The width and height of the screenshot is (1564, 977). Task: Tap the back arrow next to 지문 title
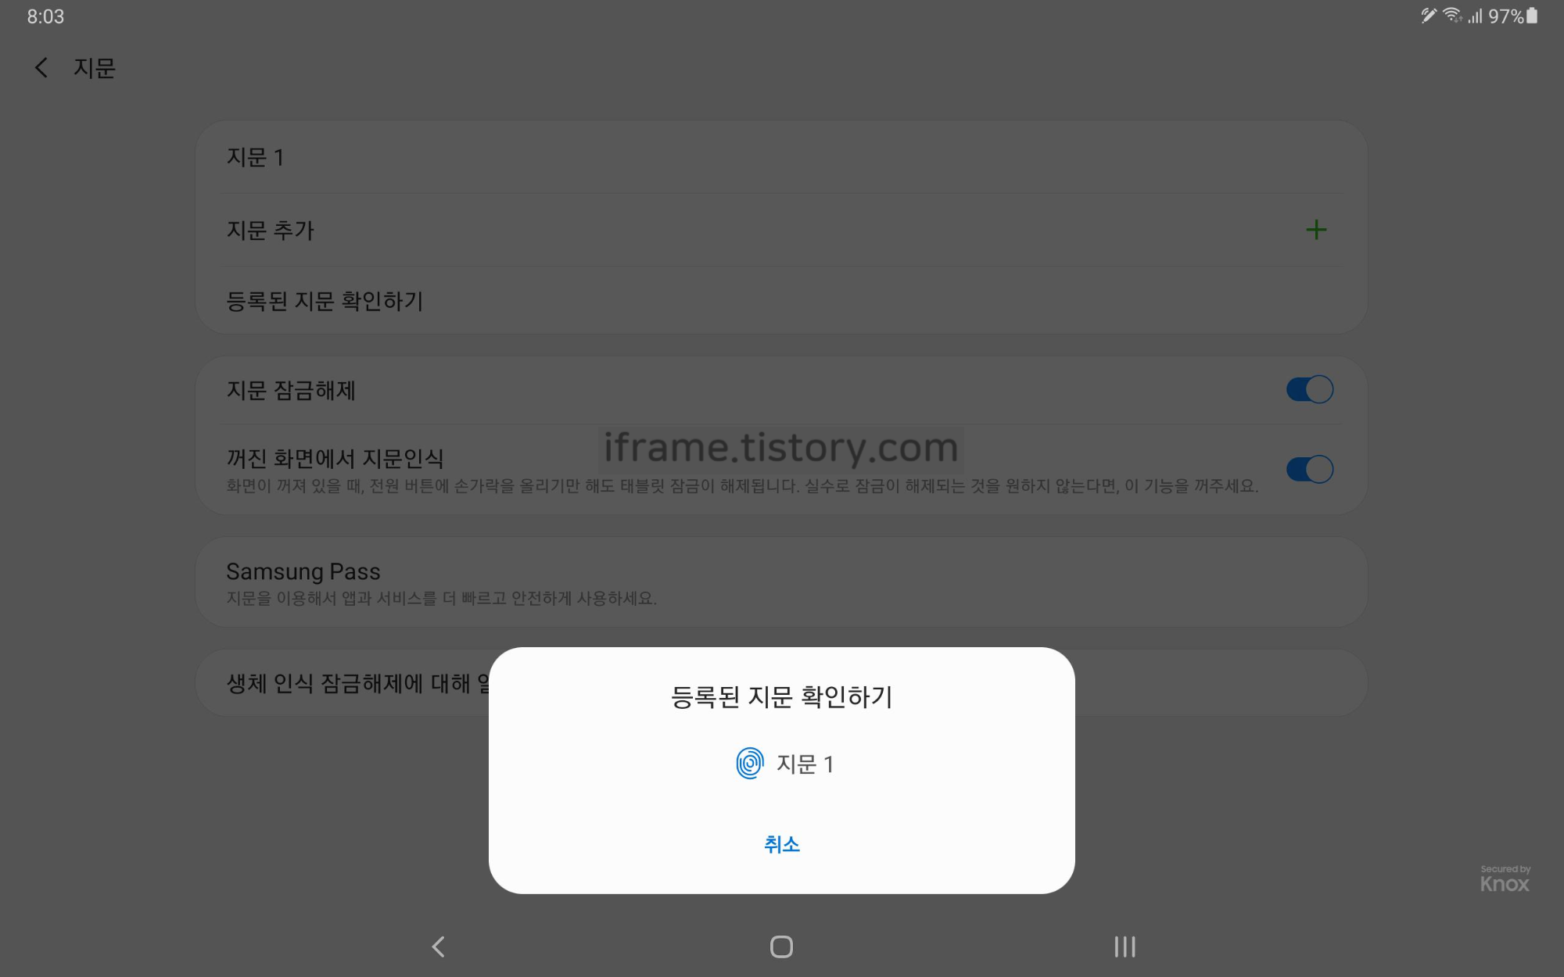coord(41,68)
